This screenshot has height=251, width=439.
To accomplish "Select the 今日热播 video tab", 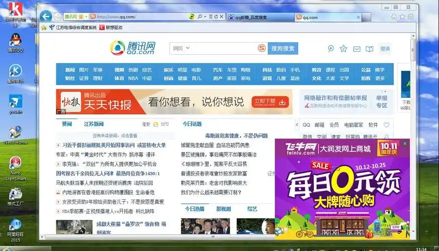I will tap(194, 209).
